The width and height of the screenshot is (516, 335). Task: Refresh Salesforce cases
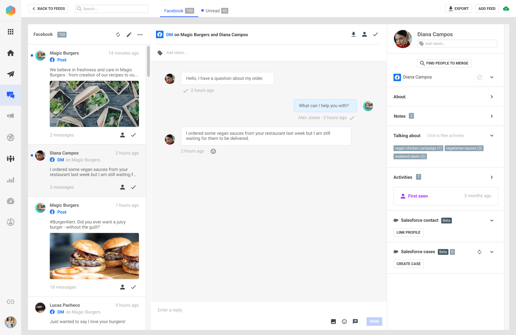coord(479,252)
